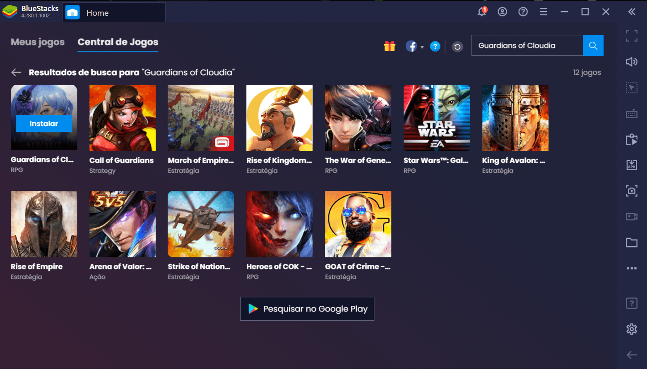The image size is (647, 369).
Task: Return from search results with back arrow
Action: coord(16,72)
